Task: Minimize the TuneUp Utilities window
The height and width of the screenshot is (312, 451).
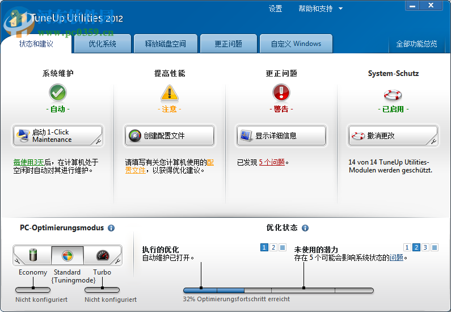Action: click(x=412, y=6)
